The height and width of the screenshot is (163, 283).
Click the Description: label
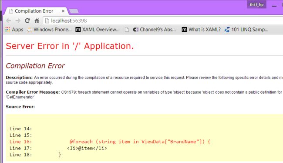coord(19,77)
